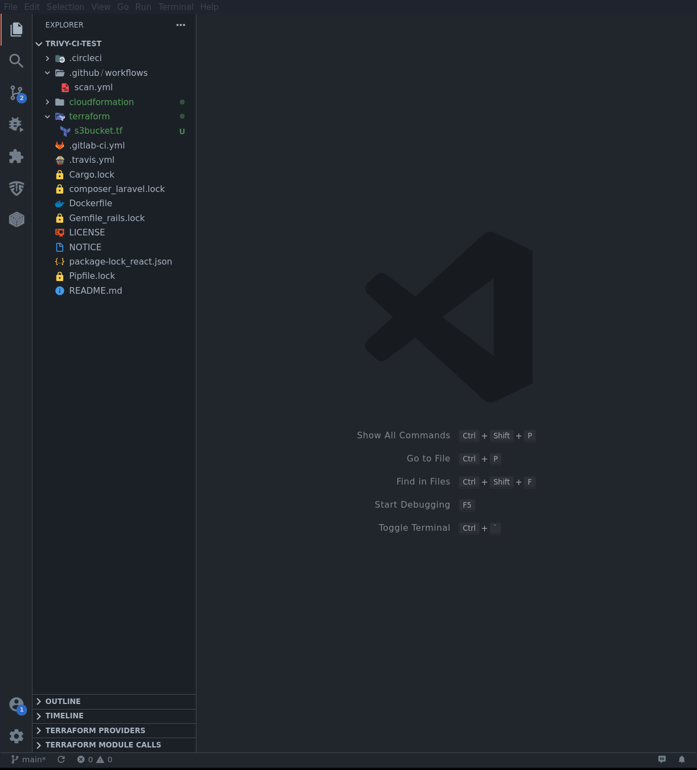Open the Manage gear icon
Image resolution: width=697 pixels, height=770 pixels.
point(17,736)
